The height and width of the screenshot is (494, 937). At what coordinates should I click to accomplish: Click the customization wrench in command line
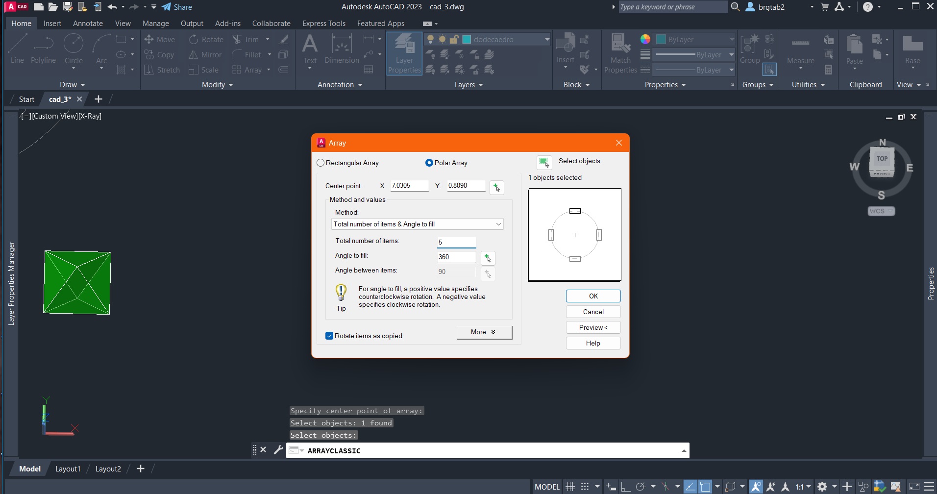point(278,449)
